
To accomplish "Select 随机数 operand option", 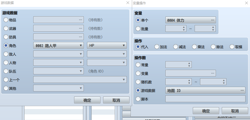I will click(x=138, y=82).
